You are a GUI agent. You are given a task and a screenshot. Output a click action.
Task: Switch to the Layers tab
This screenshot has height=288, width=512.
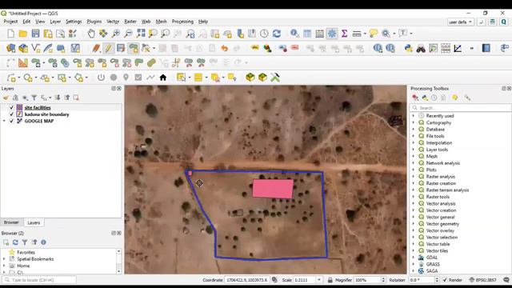[x=34, y=222]
